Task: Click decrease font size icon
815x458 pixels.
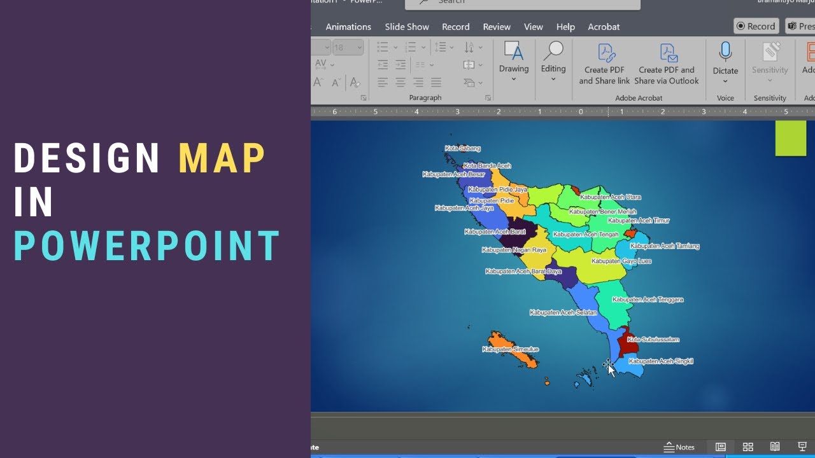Action: (x=335, y=83)
